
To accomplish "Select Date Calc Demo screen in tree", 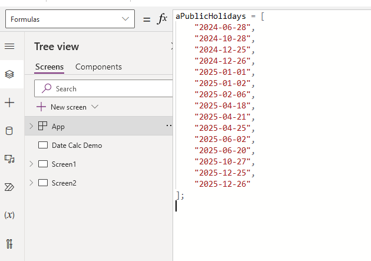I will [77, 145].
